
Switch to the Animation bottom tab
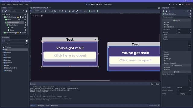click(54, 105)
